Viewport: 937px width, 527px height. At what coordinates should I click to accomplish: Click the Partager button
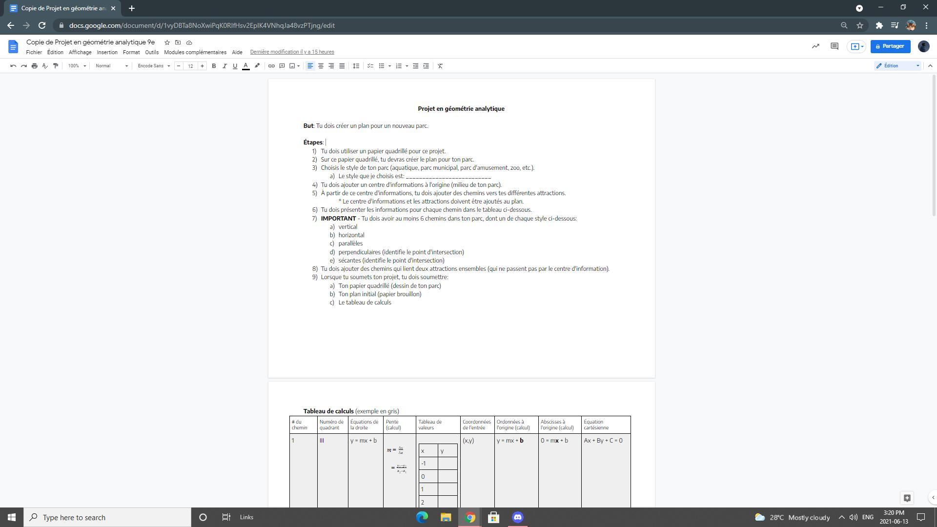(890, 46)
